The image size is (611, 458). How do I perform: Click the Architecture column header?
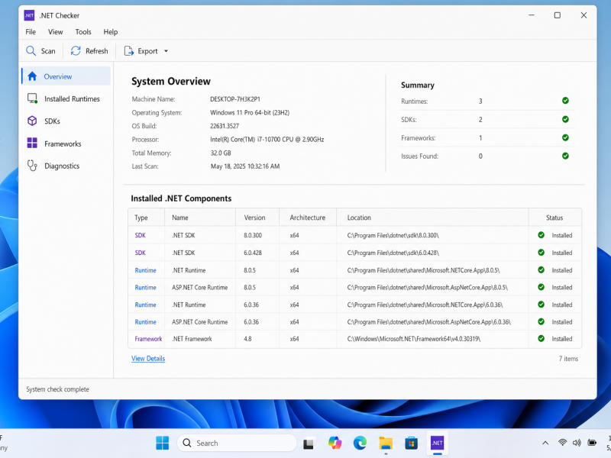tap(308, 218)
